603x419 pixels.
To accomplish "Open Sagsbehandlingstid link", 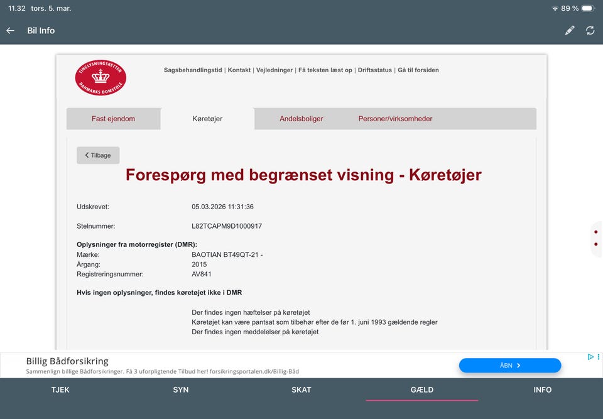I will click(x=193, y=70).
